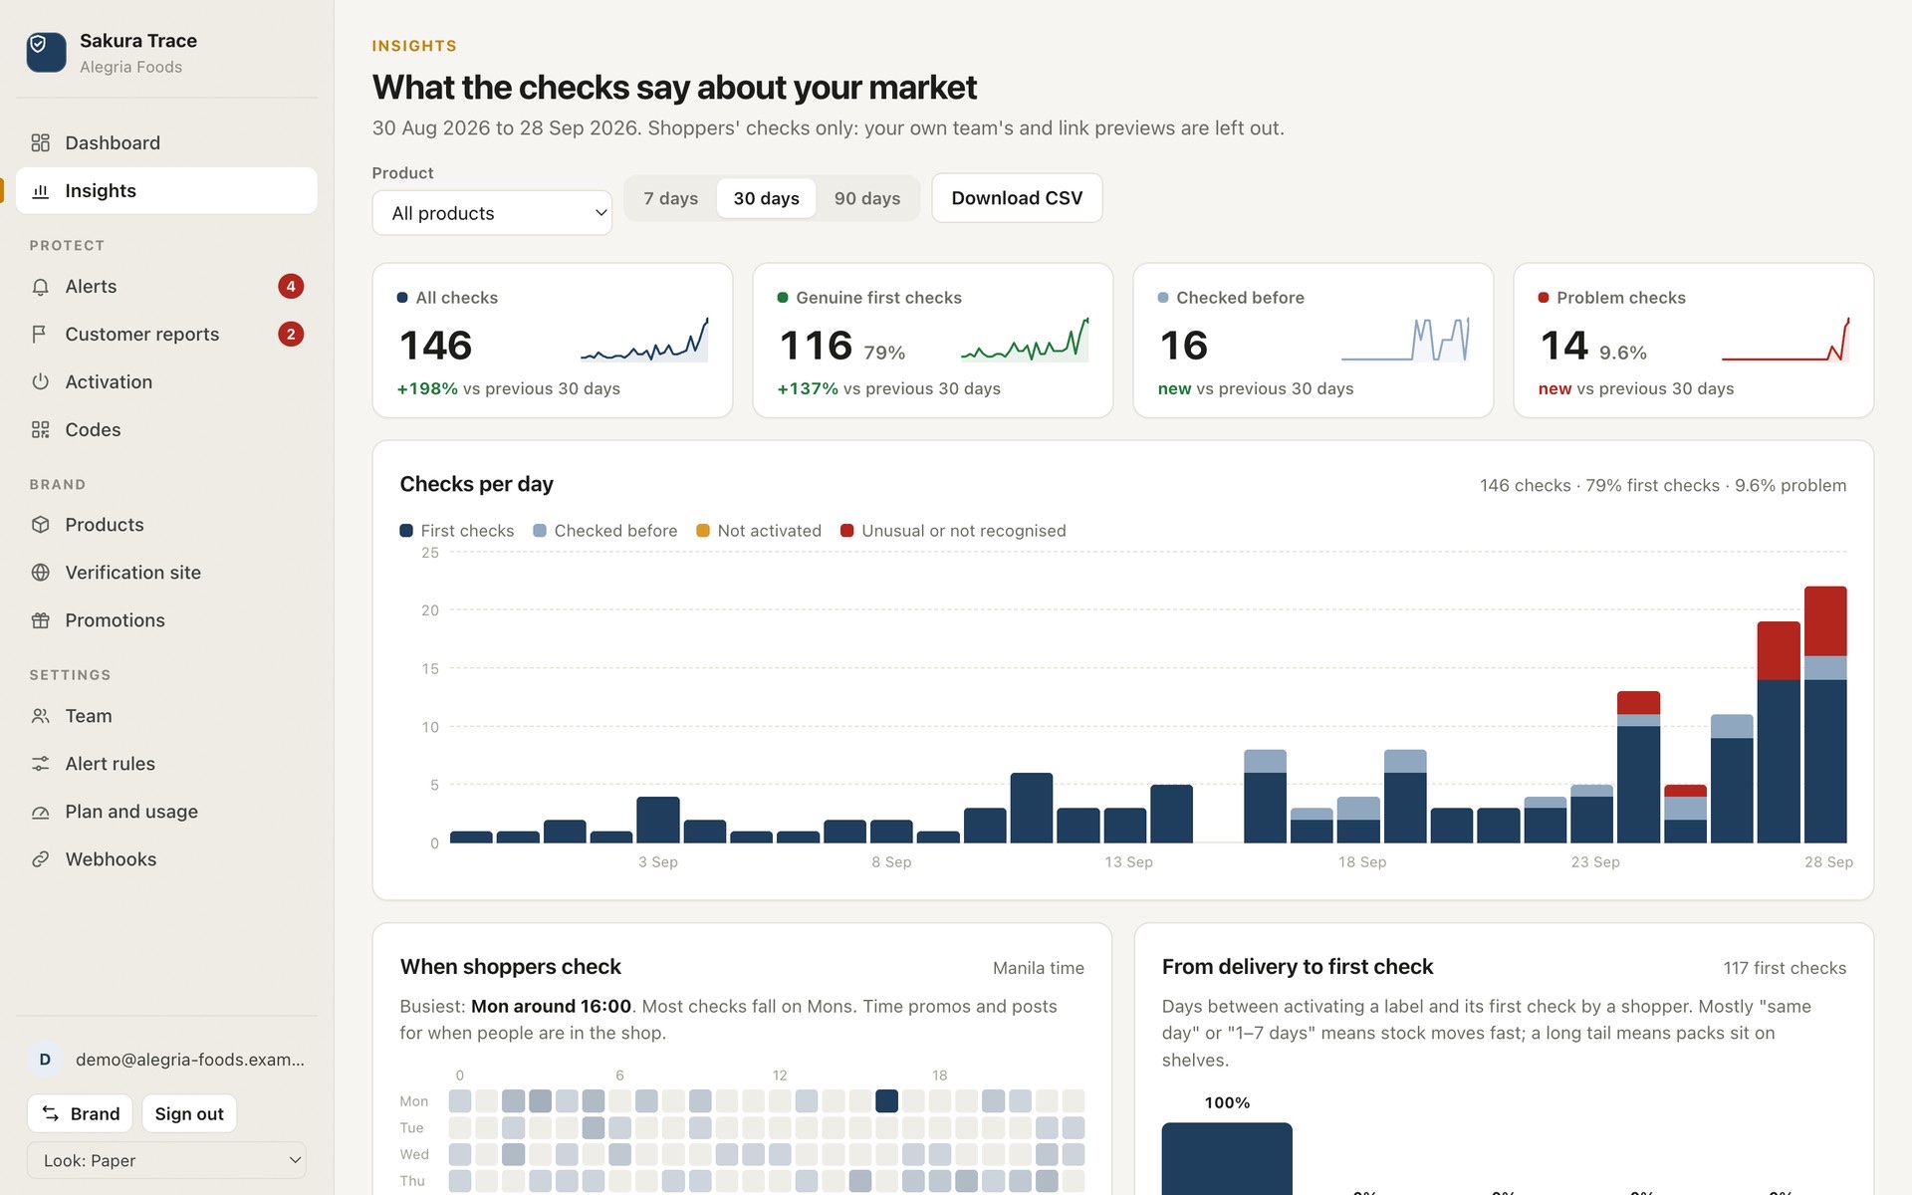Go to Verification site
The image size is (1912, 1195).
pos(166,573)
